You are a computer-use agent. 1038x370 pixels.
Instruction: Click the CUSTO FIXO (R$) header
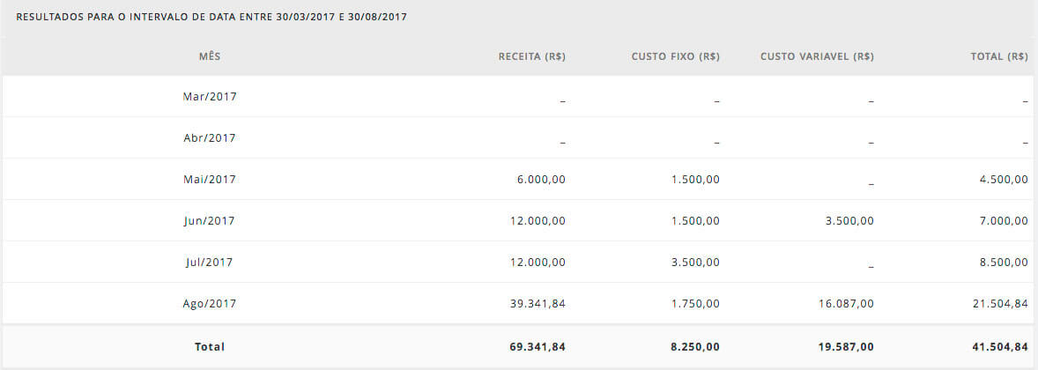click(x=676, y=57)
